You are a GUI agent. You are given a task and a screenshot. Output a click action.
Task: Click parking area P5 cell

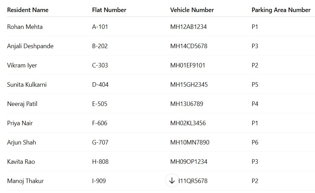click(x=255, y=85)
